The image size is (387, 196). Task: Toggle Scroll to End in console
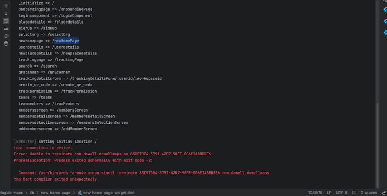[x=6, y=28]
